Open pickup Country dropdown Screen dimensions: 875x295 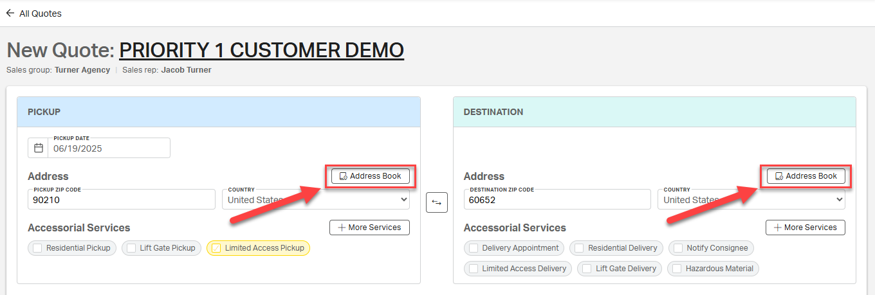pyautogui.click(x=316, y=199)
